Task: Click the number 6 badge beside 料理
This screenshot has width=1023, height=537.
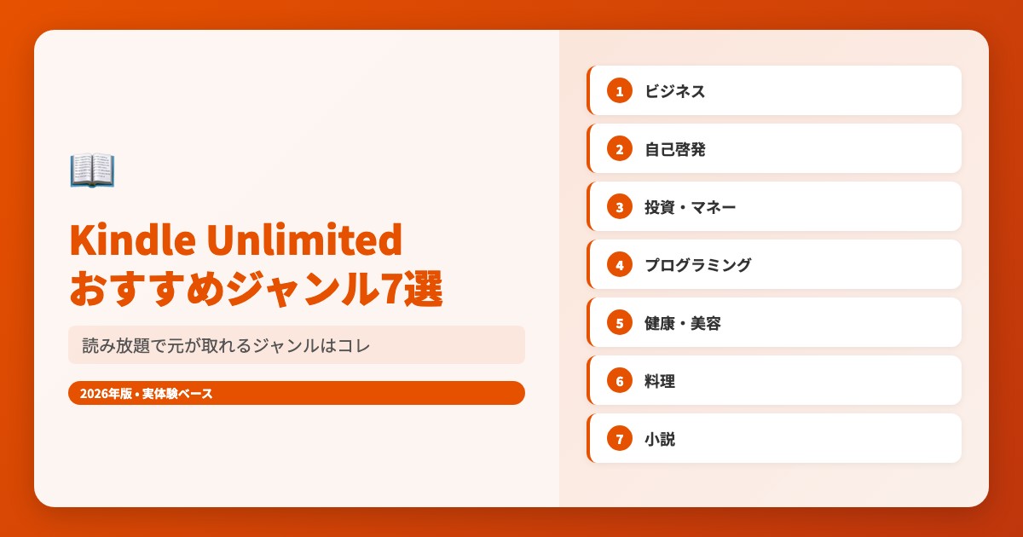Action: click(620, 380)
